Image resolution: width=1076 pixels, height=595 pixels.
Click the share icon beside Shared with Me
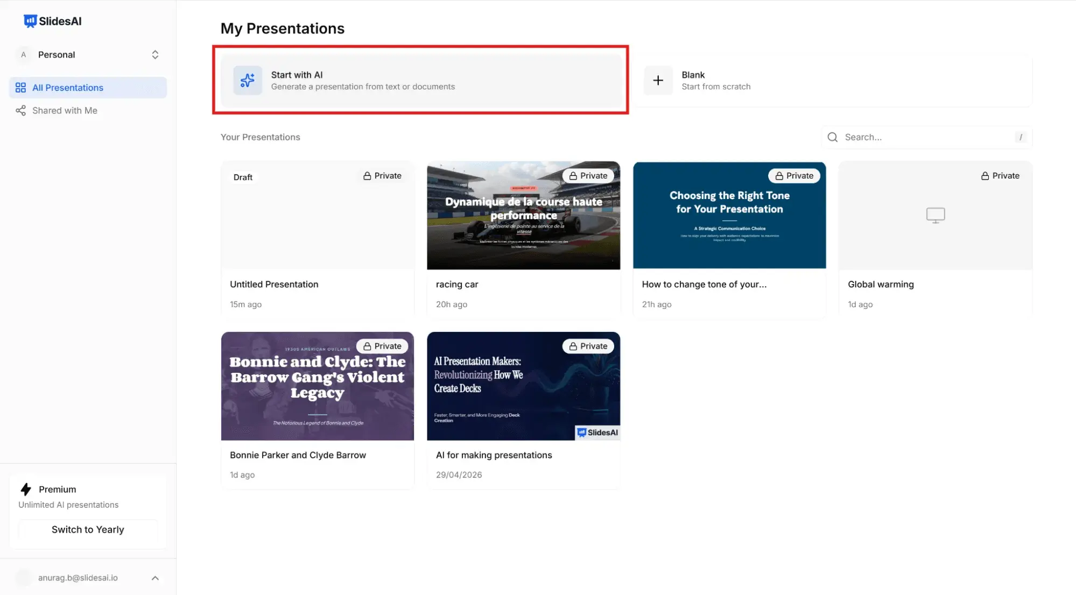20,110
